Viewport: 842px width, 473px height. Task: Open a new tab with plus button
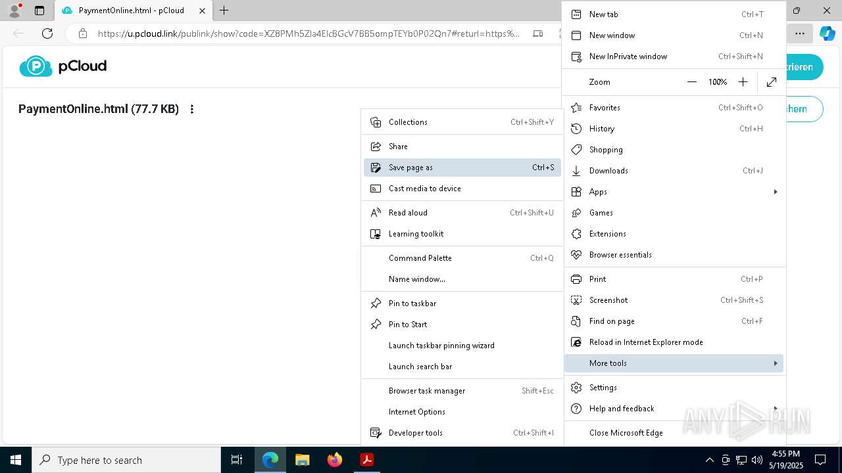click(224, 11)
